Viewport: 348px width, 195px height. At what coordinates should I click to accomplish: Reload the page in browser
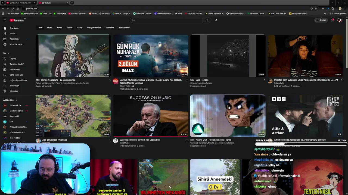13,8
